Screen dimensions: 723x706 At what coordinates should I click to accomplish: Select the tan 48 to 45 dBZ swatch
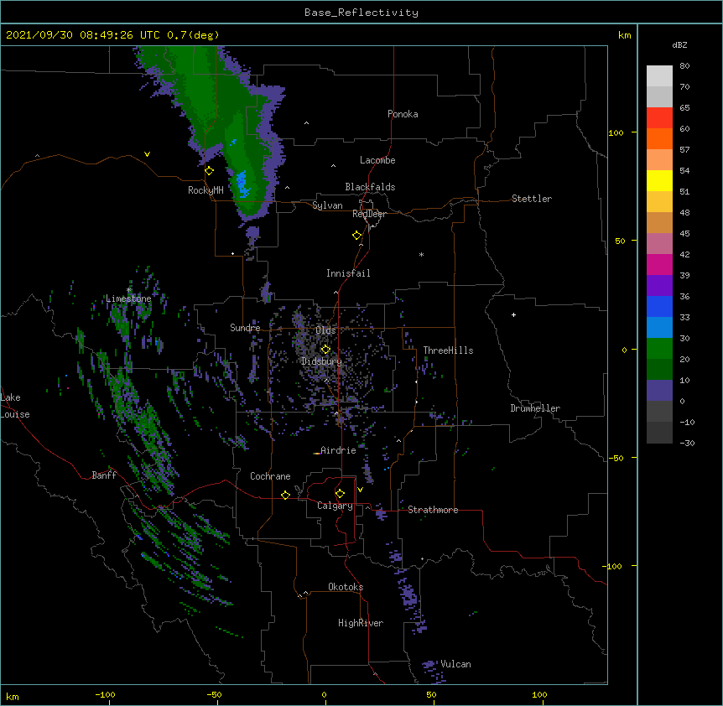(x=659, y=222)
